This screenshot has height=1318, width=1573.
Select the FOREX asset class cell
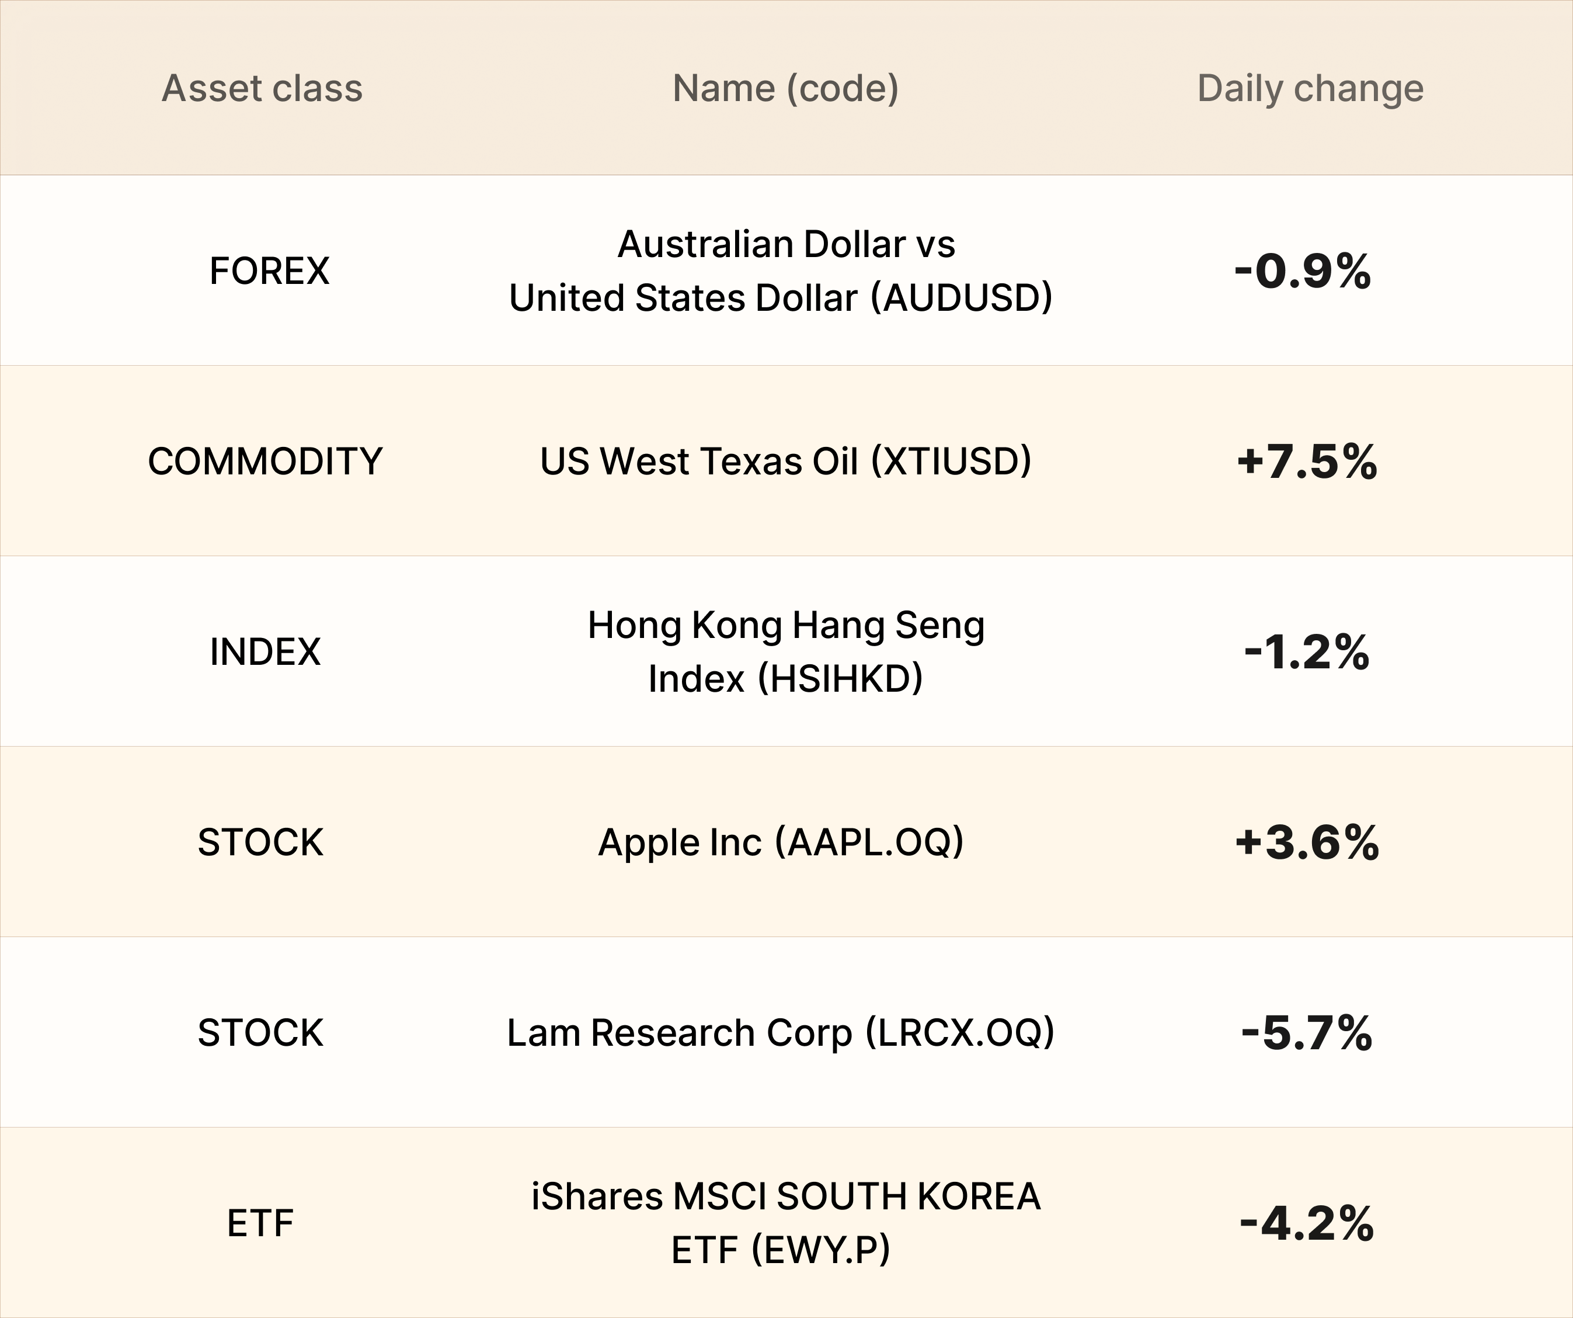click(269, 270)
